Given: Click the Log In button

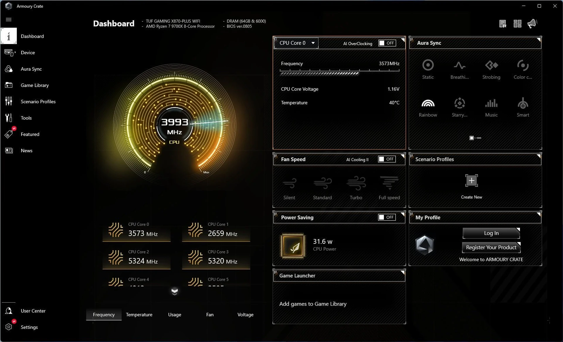Looking at the screenshot, I should [491, 233].
